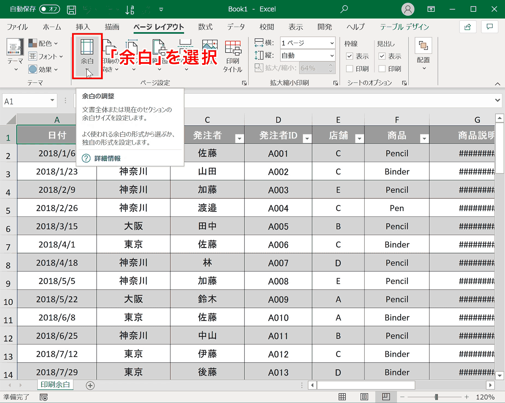
Task: Click the horizontal scrollbar thumb
Action: pos(366,385)
